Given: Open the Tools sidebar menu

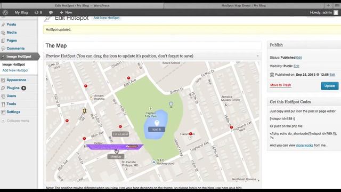Looking at the screenshot, I should tap(11, 104).
